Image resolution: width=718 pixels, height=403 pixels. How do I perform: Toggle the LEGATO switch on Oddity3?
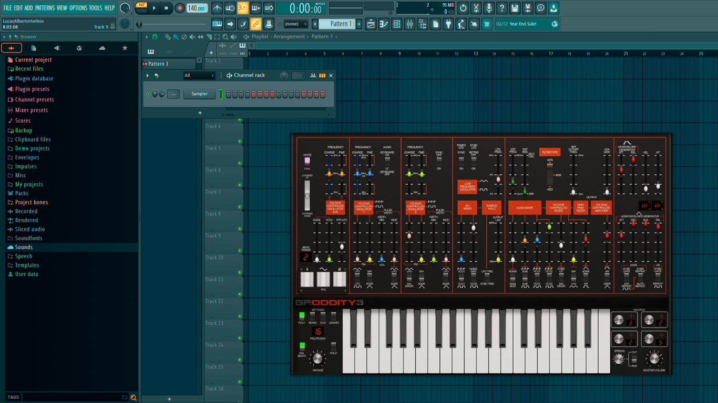click(333, 316)
